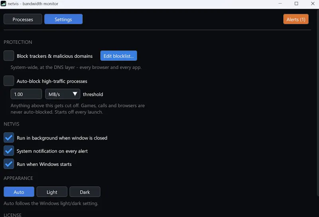Open the MB/s unit dropdown
The image size is (319, 217).
click(63, 94)
